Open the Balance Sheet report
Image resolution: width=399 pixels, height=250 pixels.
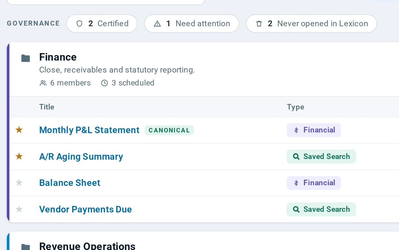[70, 183]
